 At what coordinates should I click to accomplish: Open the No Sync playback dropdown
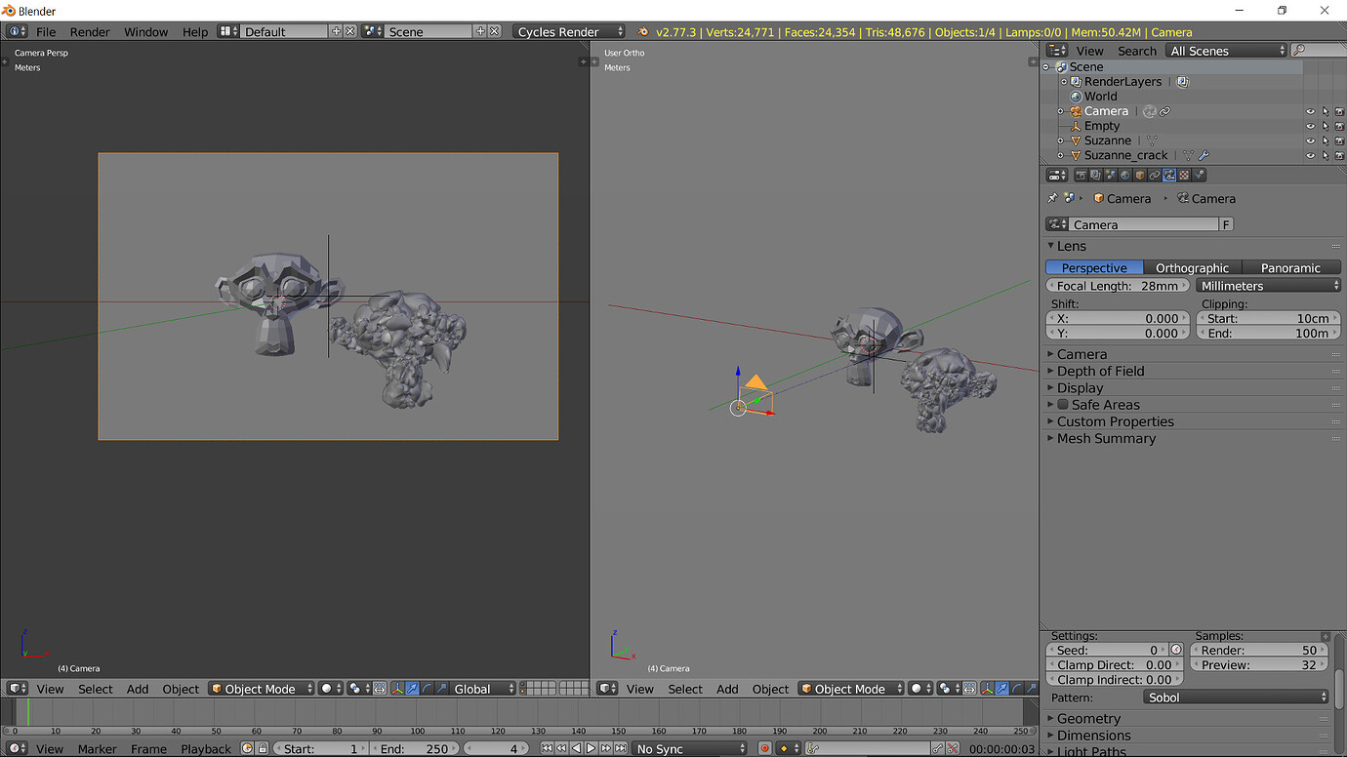(x=689, y=748)
